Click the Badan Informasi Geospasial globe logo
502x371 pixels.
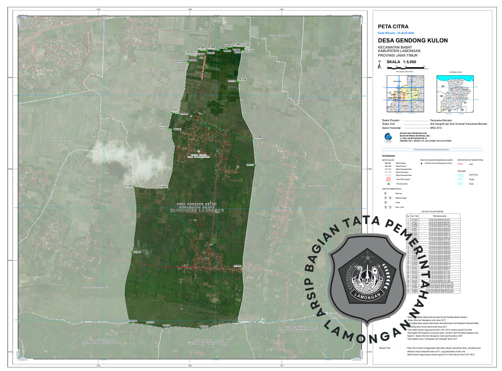[x=387, y=136]
